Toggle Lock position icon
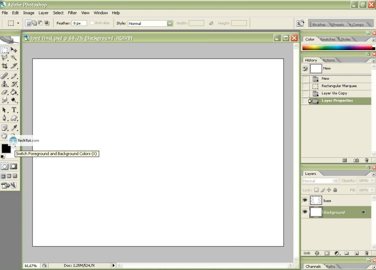Viewport: 376px width, 270px height. tap(329, 190)
